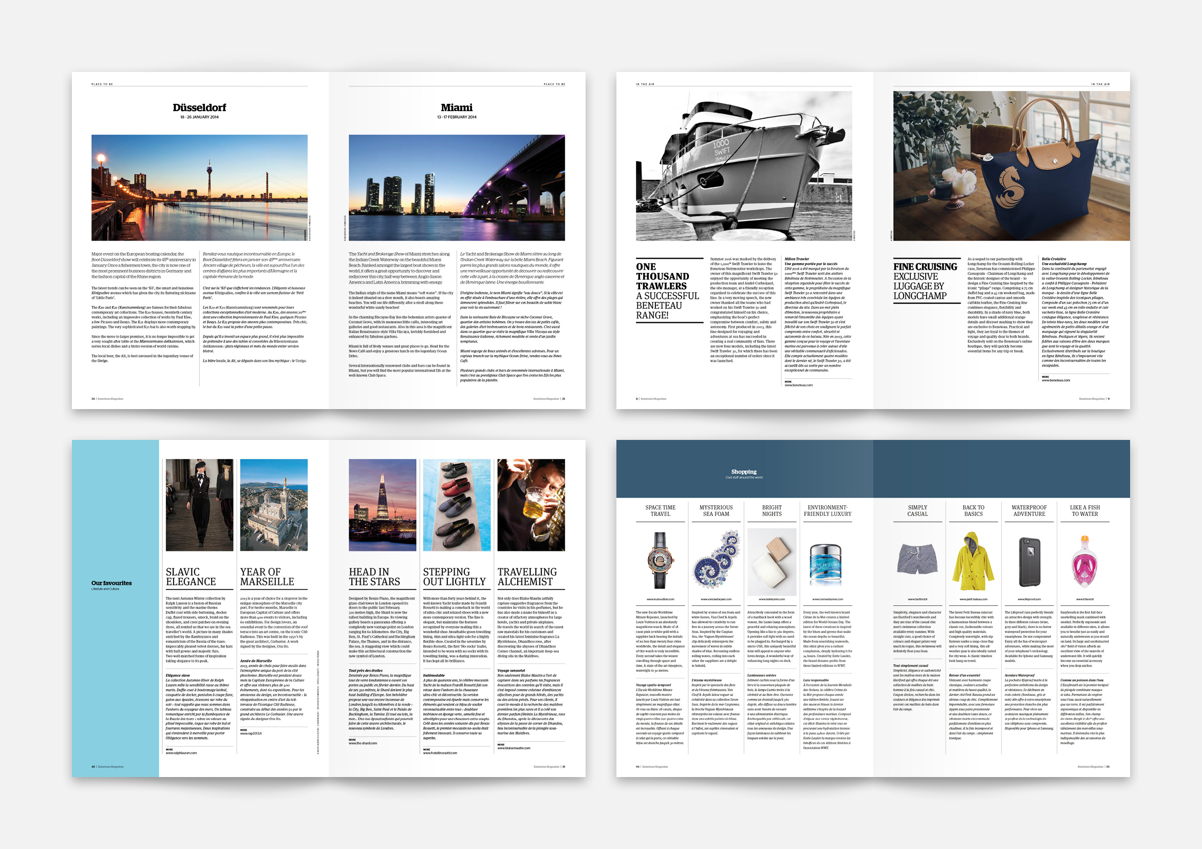Open the Düsseldorf riverside skyline photo
This screenshot has width=1202, height=849.
[x=199, y=188]
